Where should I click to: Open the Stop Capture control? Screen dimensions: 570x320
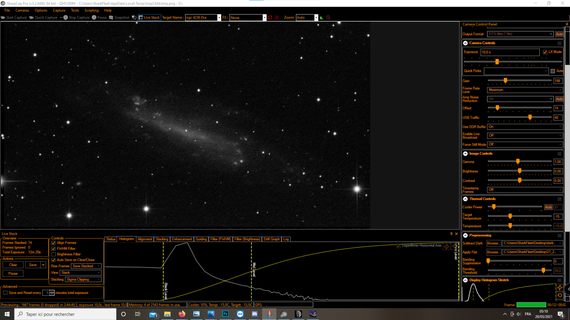[x=76, y=17]
